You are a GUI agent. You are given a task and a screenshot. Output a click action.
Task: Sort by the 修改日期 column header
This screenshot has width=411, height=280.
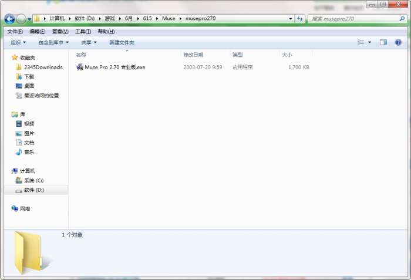point(193,55)
